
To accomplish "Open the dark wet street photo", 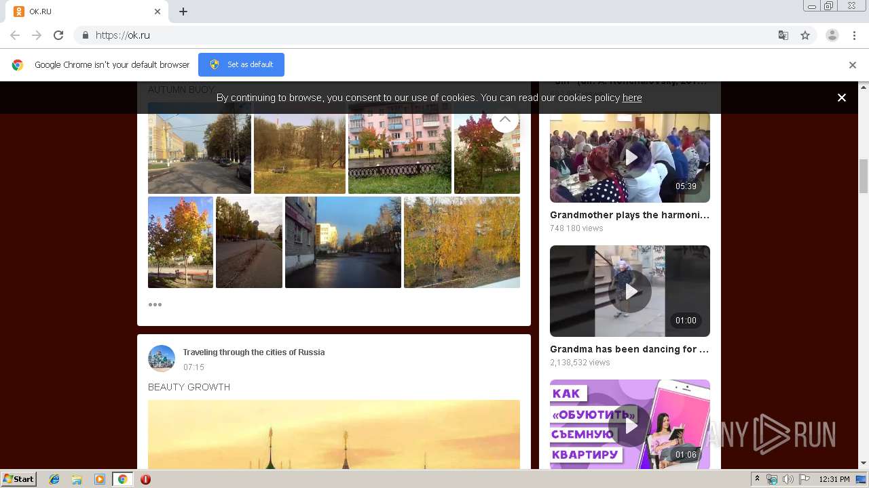I will click(x=343, y=242).
